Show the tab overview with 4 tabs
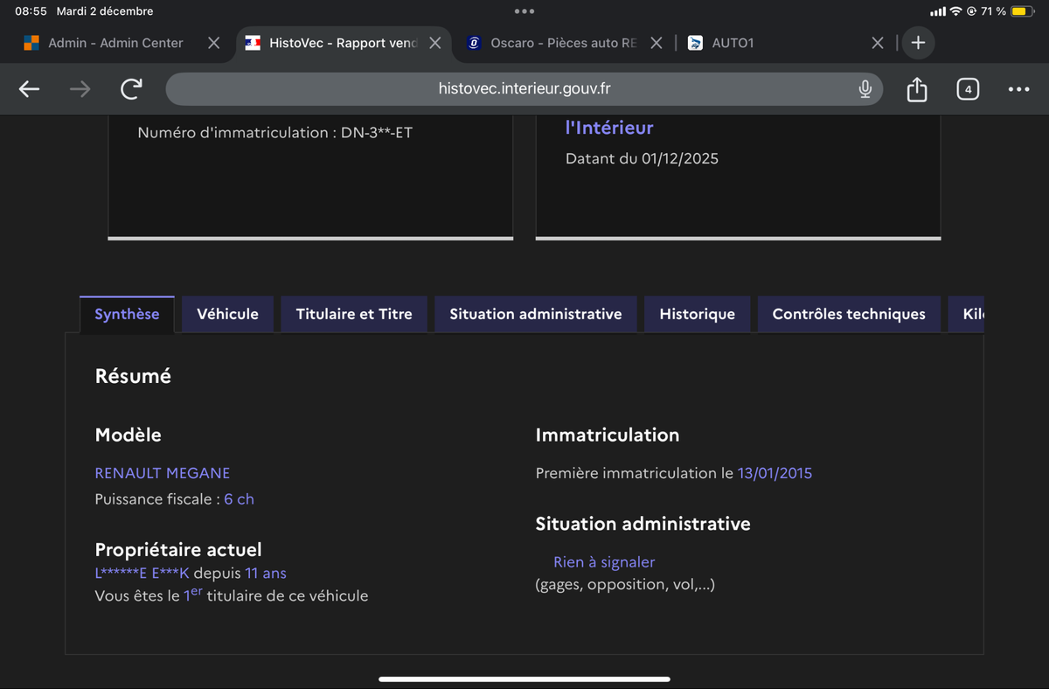The height and width of the screenshot is (689, 1049). pos(967,89)
